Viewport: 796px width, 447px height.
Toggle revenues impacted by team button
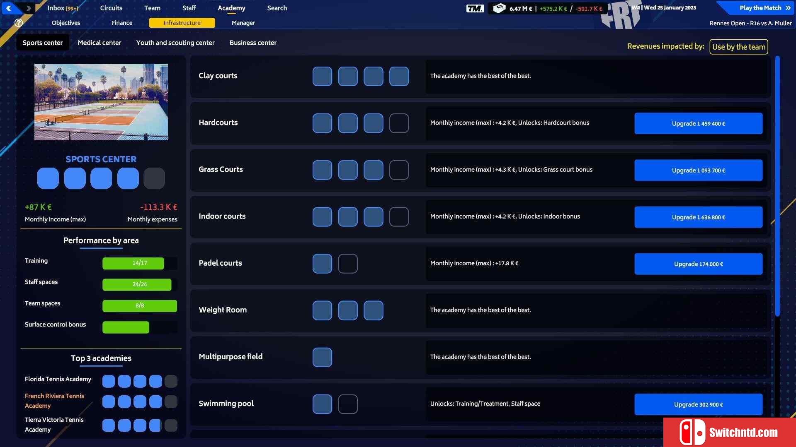pyautogui.click(x=739, y=46)
